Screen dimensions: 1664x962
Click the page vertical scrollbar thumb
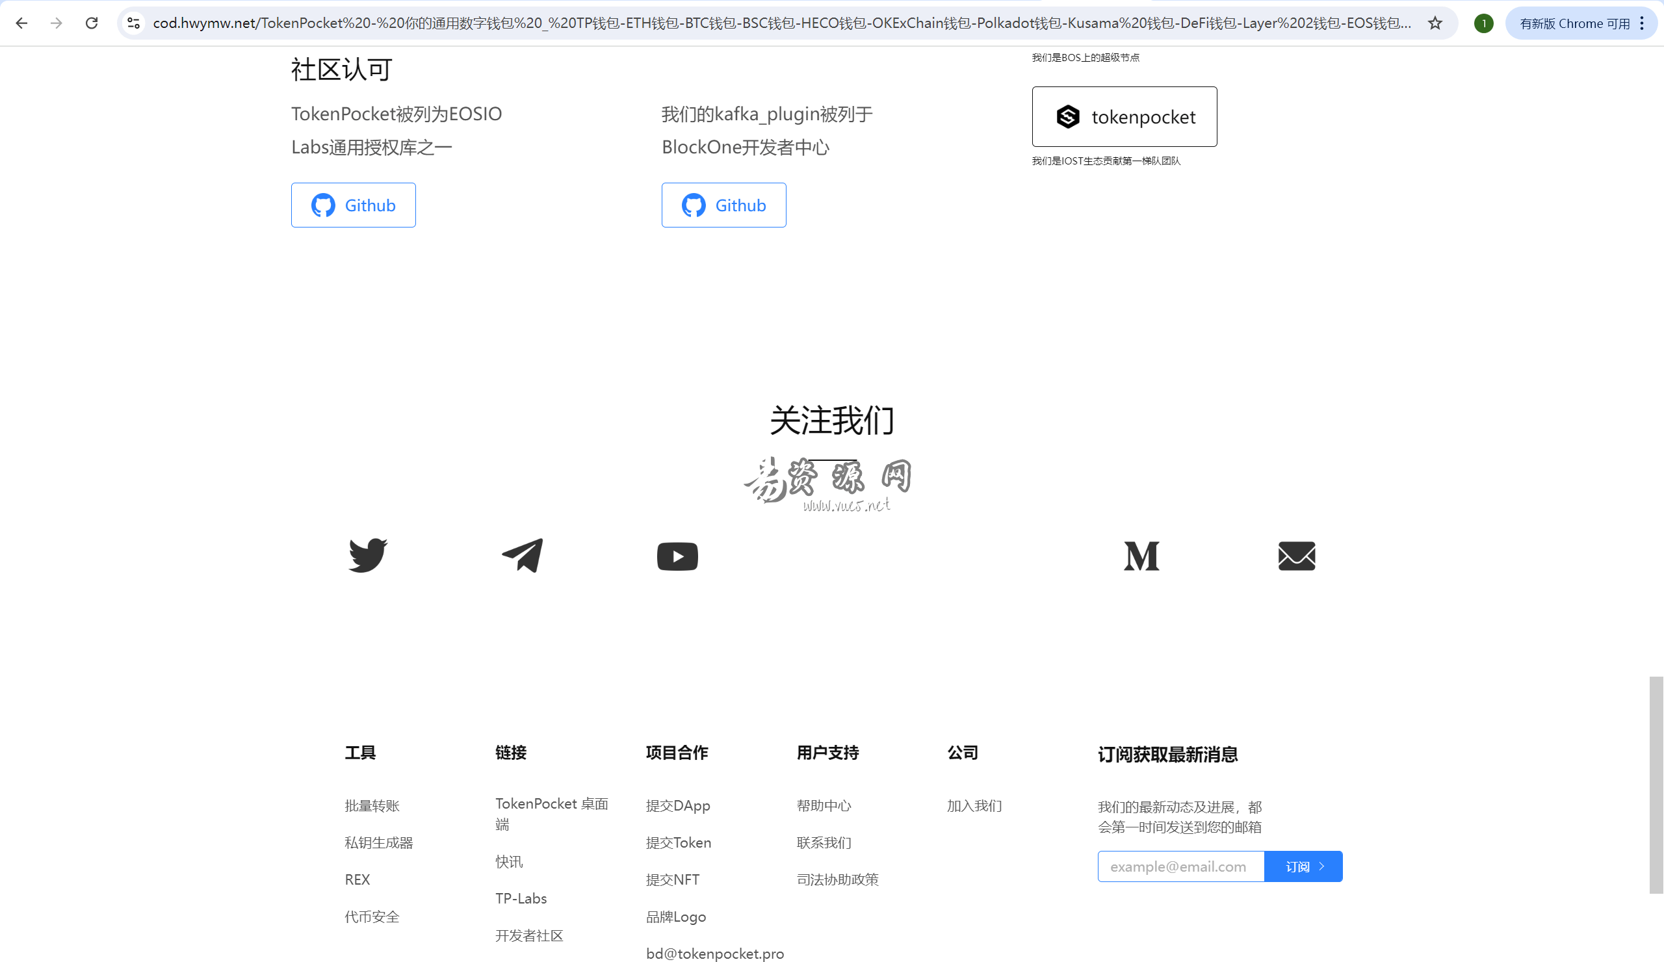(1656, 785)
